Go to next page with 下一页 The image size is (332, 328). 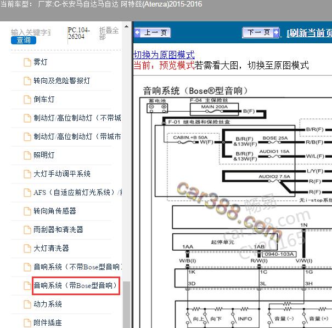point(261,32)
